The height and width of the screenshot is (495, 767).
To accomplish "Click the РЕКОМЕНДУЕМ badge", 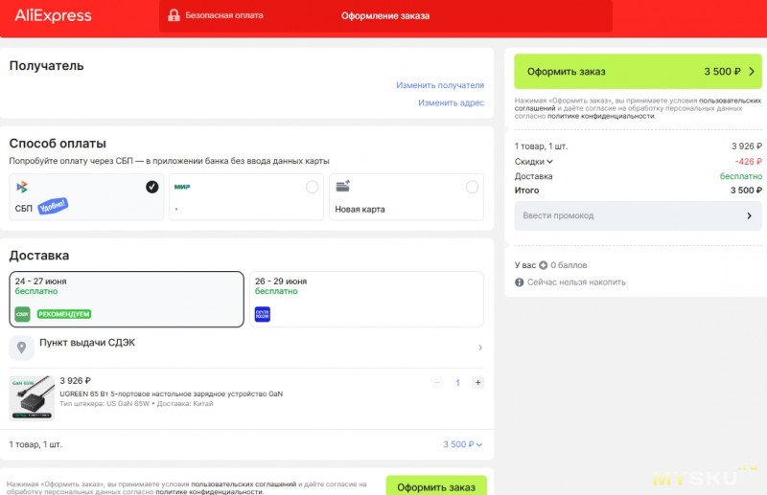I will 64,314.
